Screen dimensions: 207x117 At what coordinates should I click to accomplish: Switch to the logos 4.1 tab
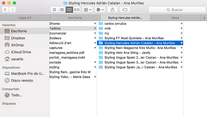pyautogui.click(x=25, y=18)
